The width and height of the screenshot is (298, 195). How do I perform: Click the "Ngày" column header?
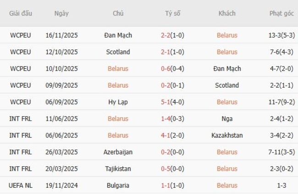coord(61,13)
